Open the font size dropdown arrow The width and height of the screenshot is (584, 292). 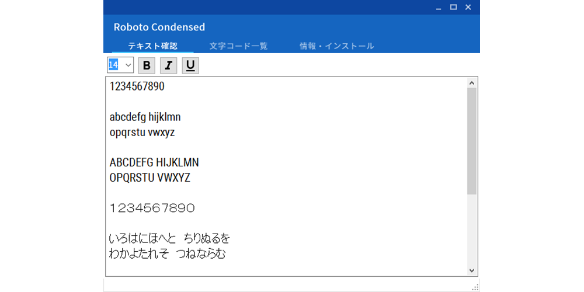pyautogui.click(x=128, y=65)
